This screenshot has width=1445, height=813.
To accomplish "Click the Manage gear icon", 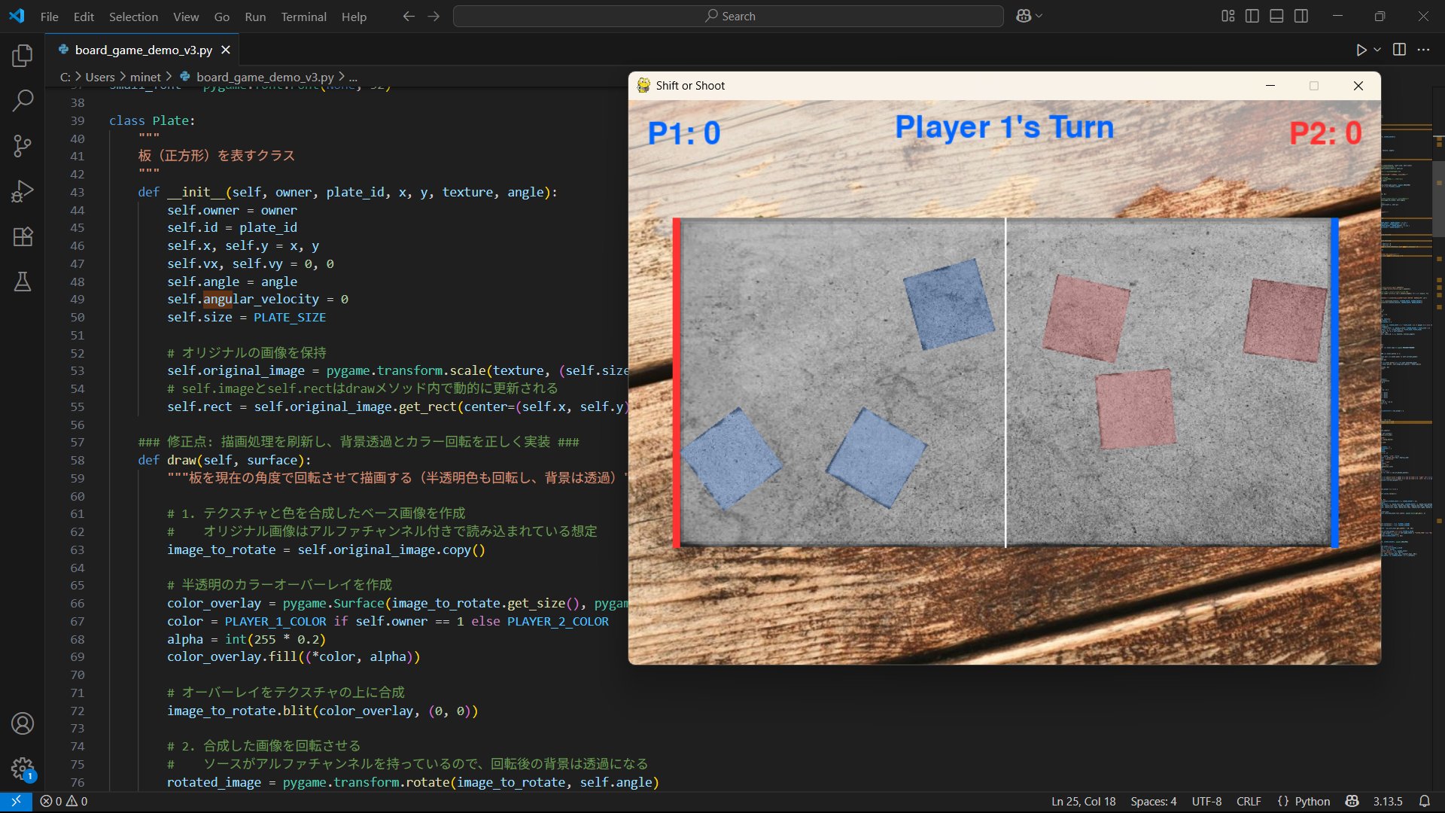I will (x=23, y=769).
